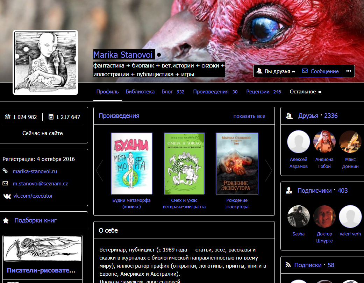
Task: Click the Сообщение button
Action: click(321, 71)
